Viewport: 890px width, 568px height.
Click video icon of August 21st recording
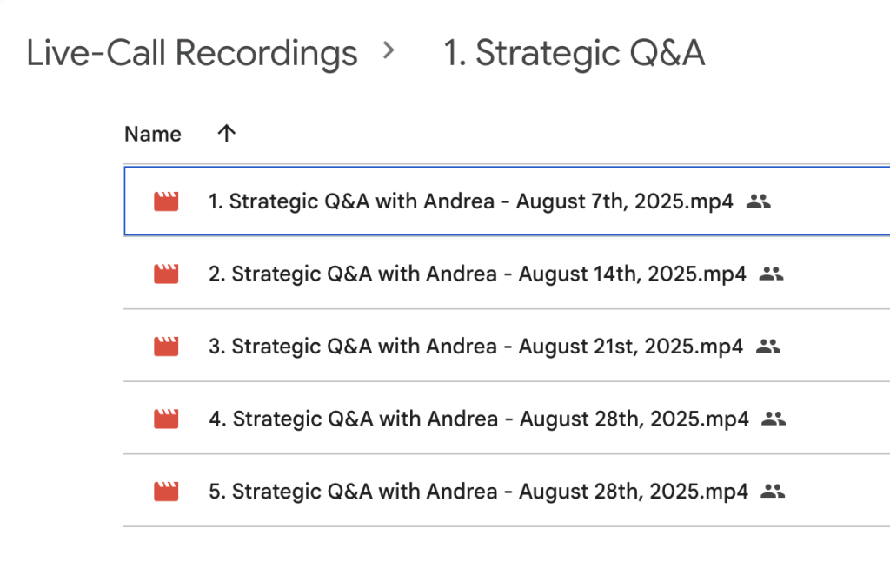tap(166, 347)
